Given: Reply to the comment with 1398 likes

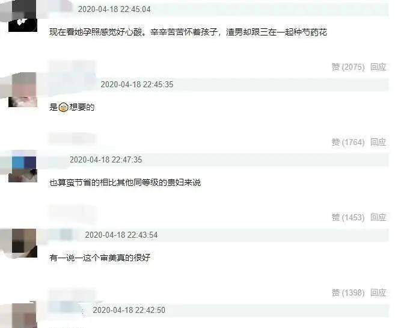Looking at the screenshot, I should click(x=378, y=292).
